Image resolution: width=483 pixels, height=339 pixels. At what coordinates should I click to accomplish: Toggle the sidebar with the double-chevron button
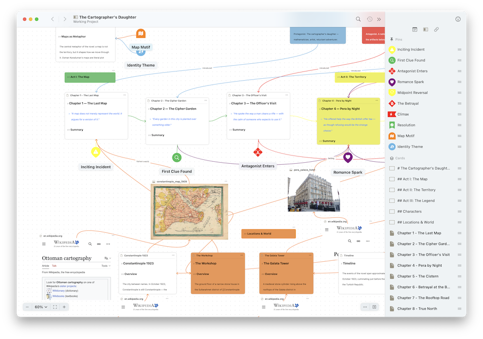click(379, 19)
